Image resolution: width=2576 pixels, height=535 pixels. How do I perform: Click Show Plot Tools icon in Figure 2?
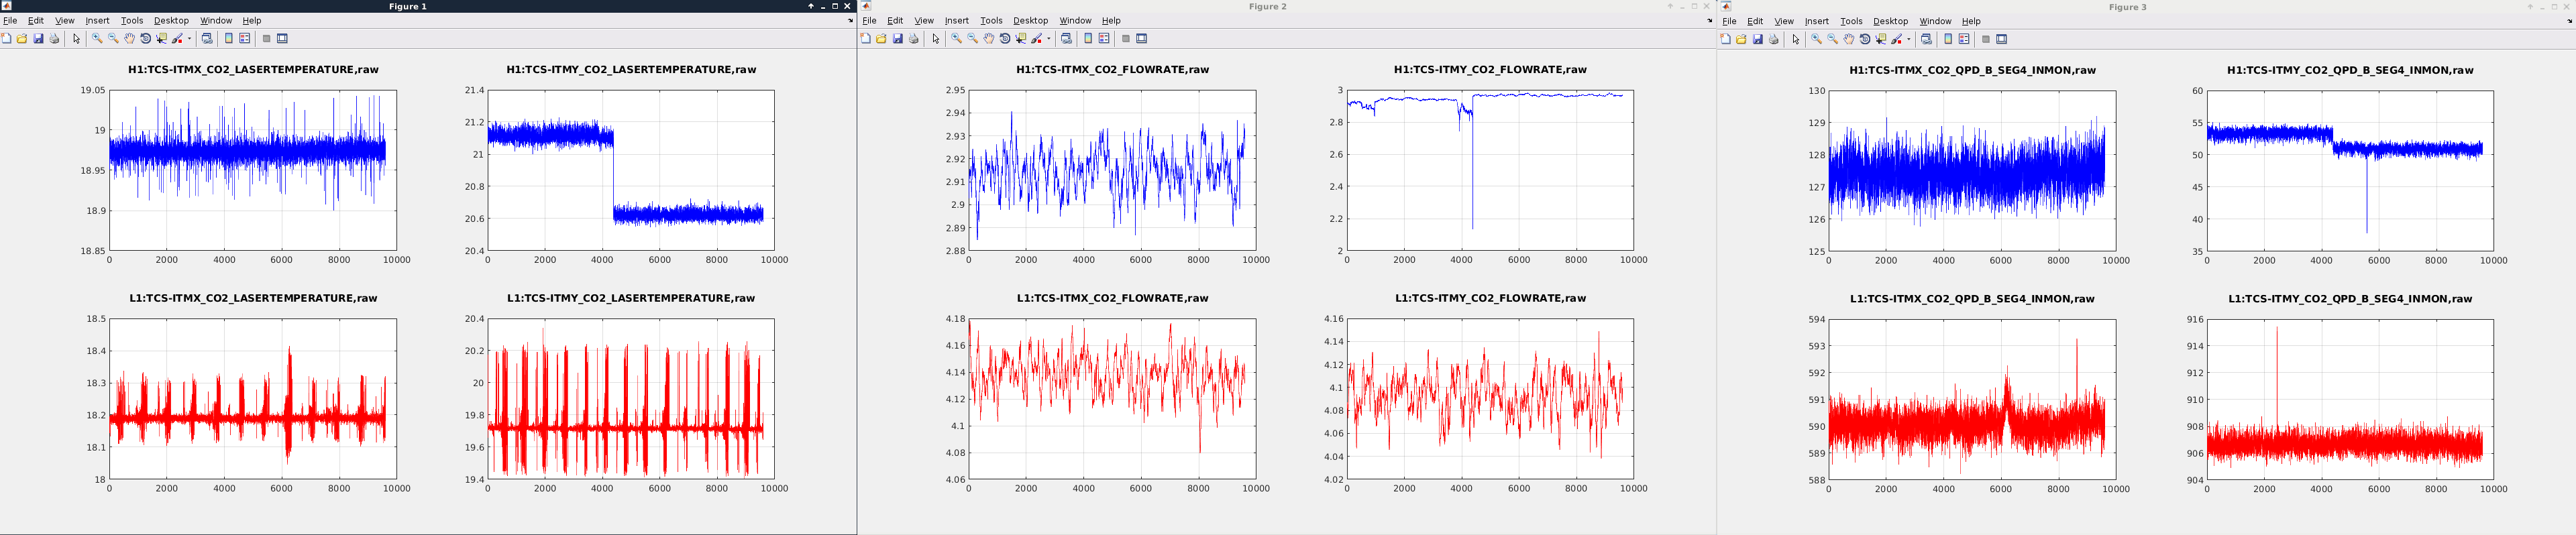pyautogui.click(x=1142, y=39)
